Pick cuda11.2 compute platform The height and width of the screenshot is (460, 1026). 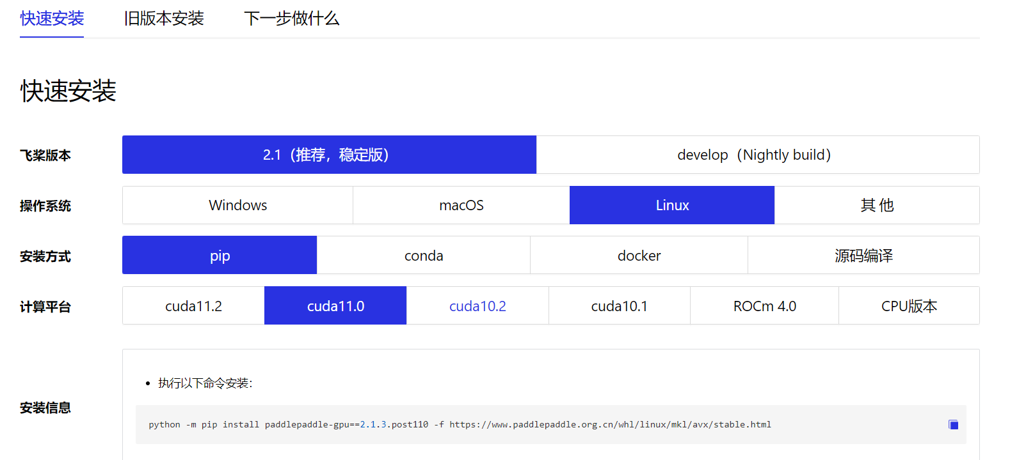point(193,306)
